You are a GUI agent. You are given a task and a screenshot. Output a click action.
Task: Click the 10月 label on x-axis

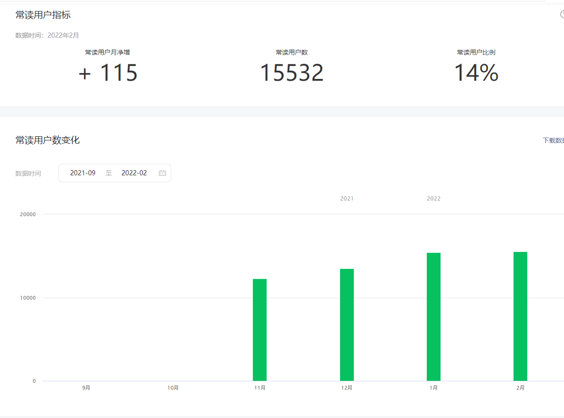tap(173, 388)
